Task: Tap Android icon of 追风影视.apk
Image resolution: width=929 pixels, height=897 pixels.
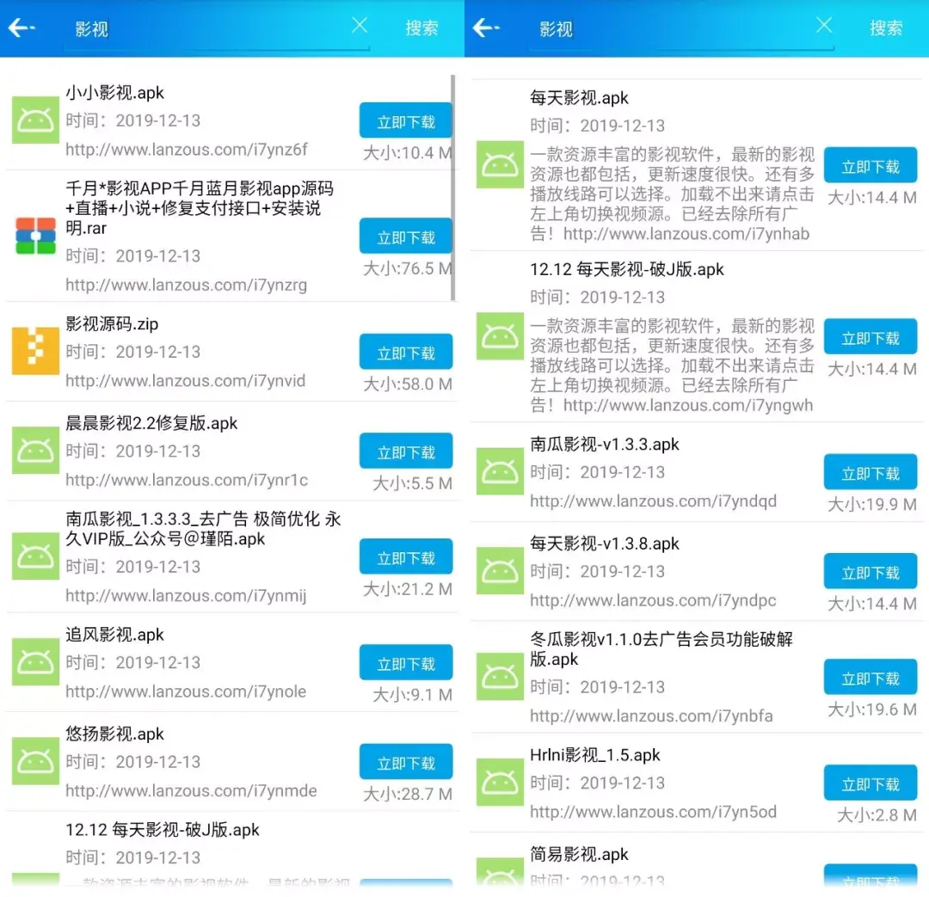Action: (x=35, y=662)
